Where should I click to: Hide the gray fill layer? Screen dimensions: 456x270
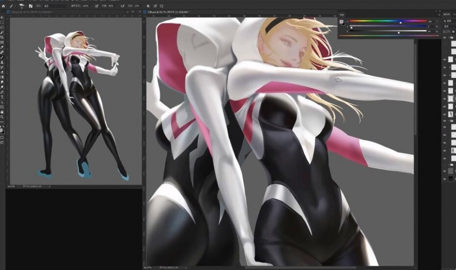point(444,171)
